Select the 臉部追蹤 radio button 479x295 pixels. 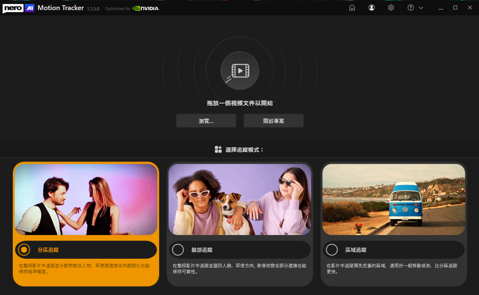pos(178,250)
